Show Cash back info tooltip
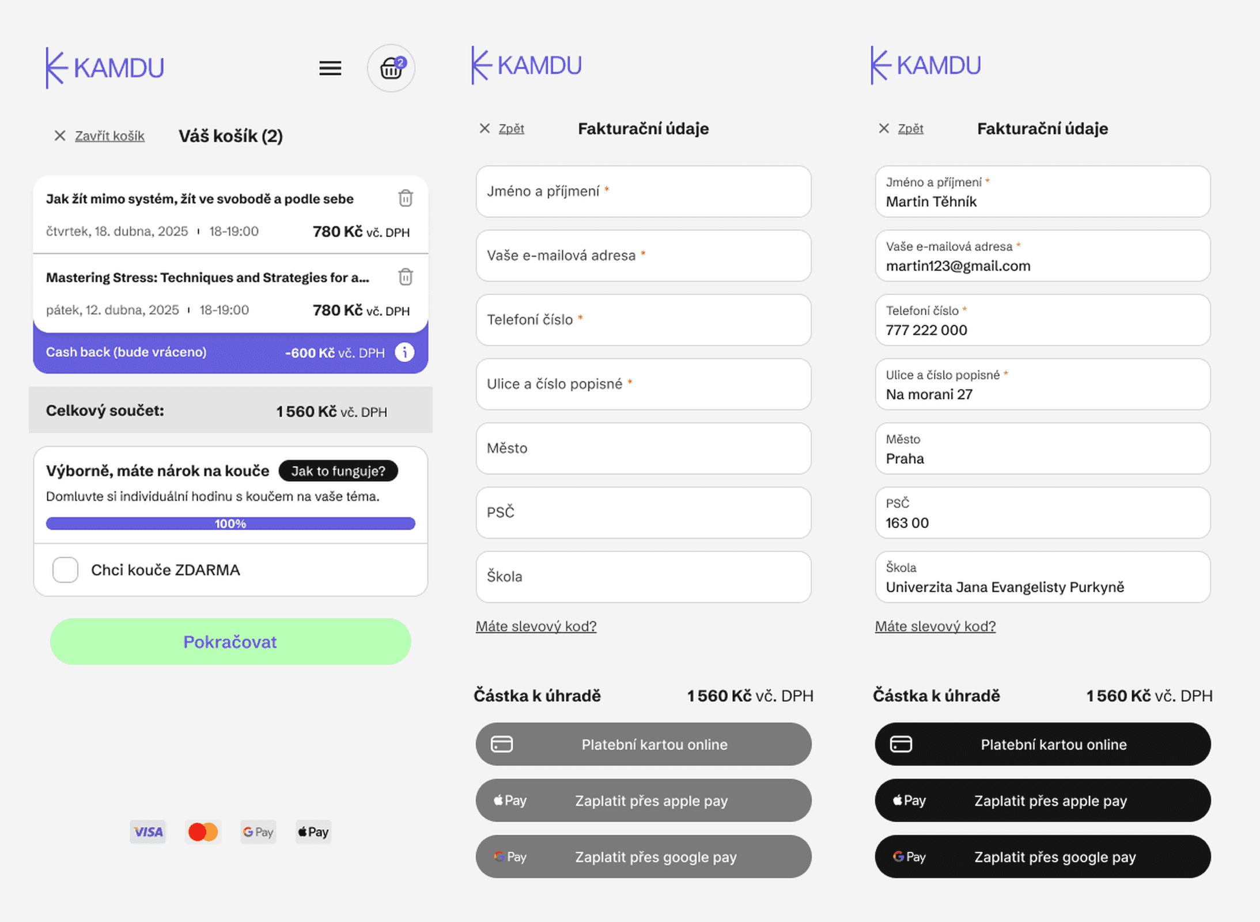 (x=404, y=352)
